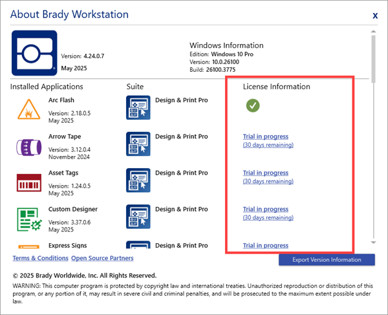Click Design & Print Pro icon for Express Signs
The height and width of the screenshot is (315, 388).
[138, 244]
